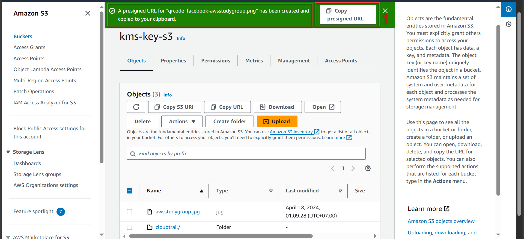Open Storage Lens Dashboards
Screen dimensions: 524x239
[x=27, y=164]
